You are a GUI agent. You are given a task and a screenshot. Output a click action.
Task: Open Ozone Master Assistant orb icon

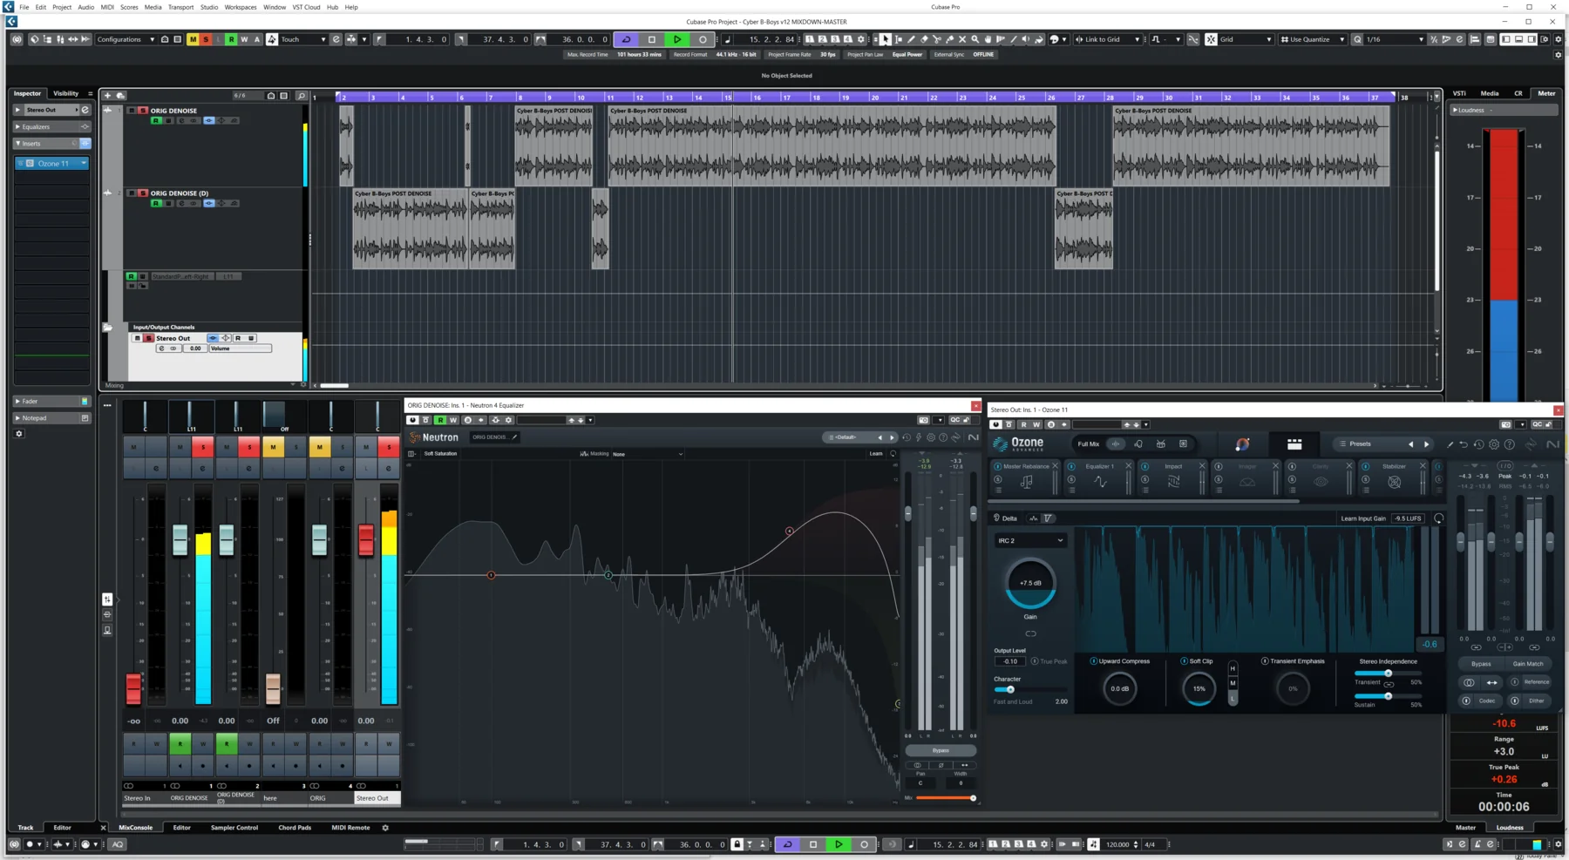click(x=1242, y=444)
